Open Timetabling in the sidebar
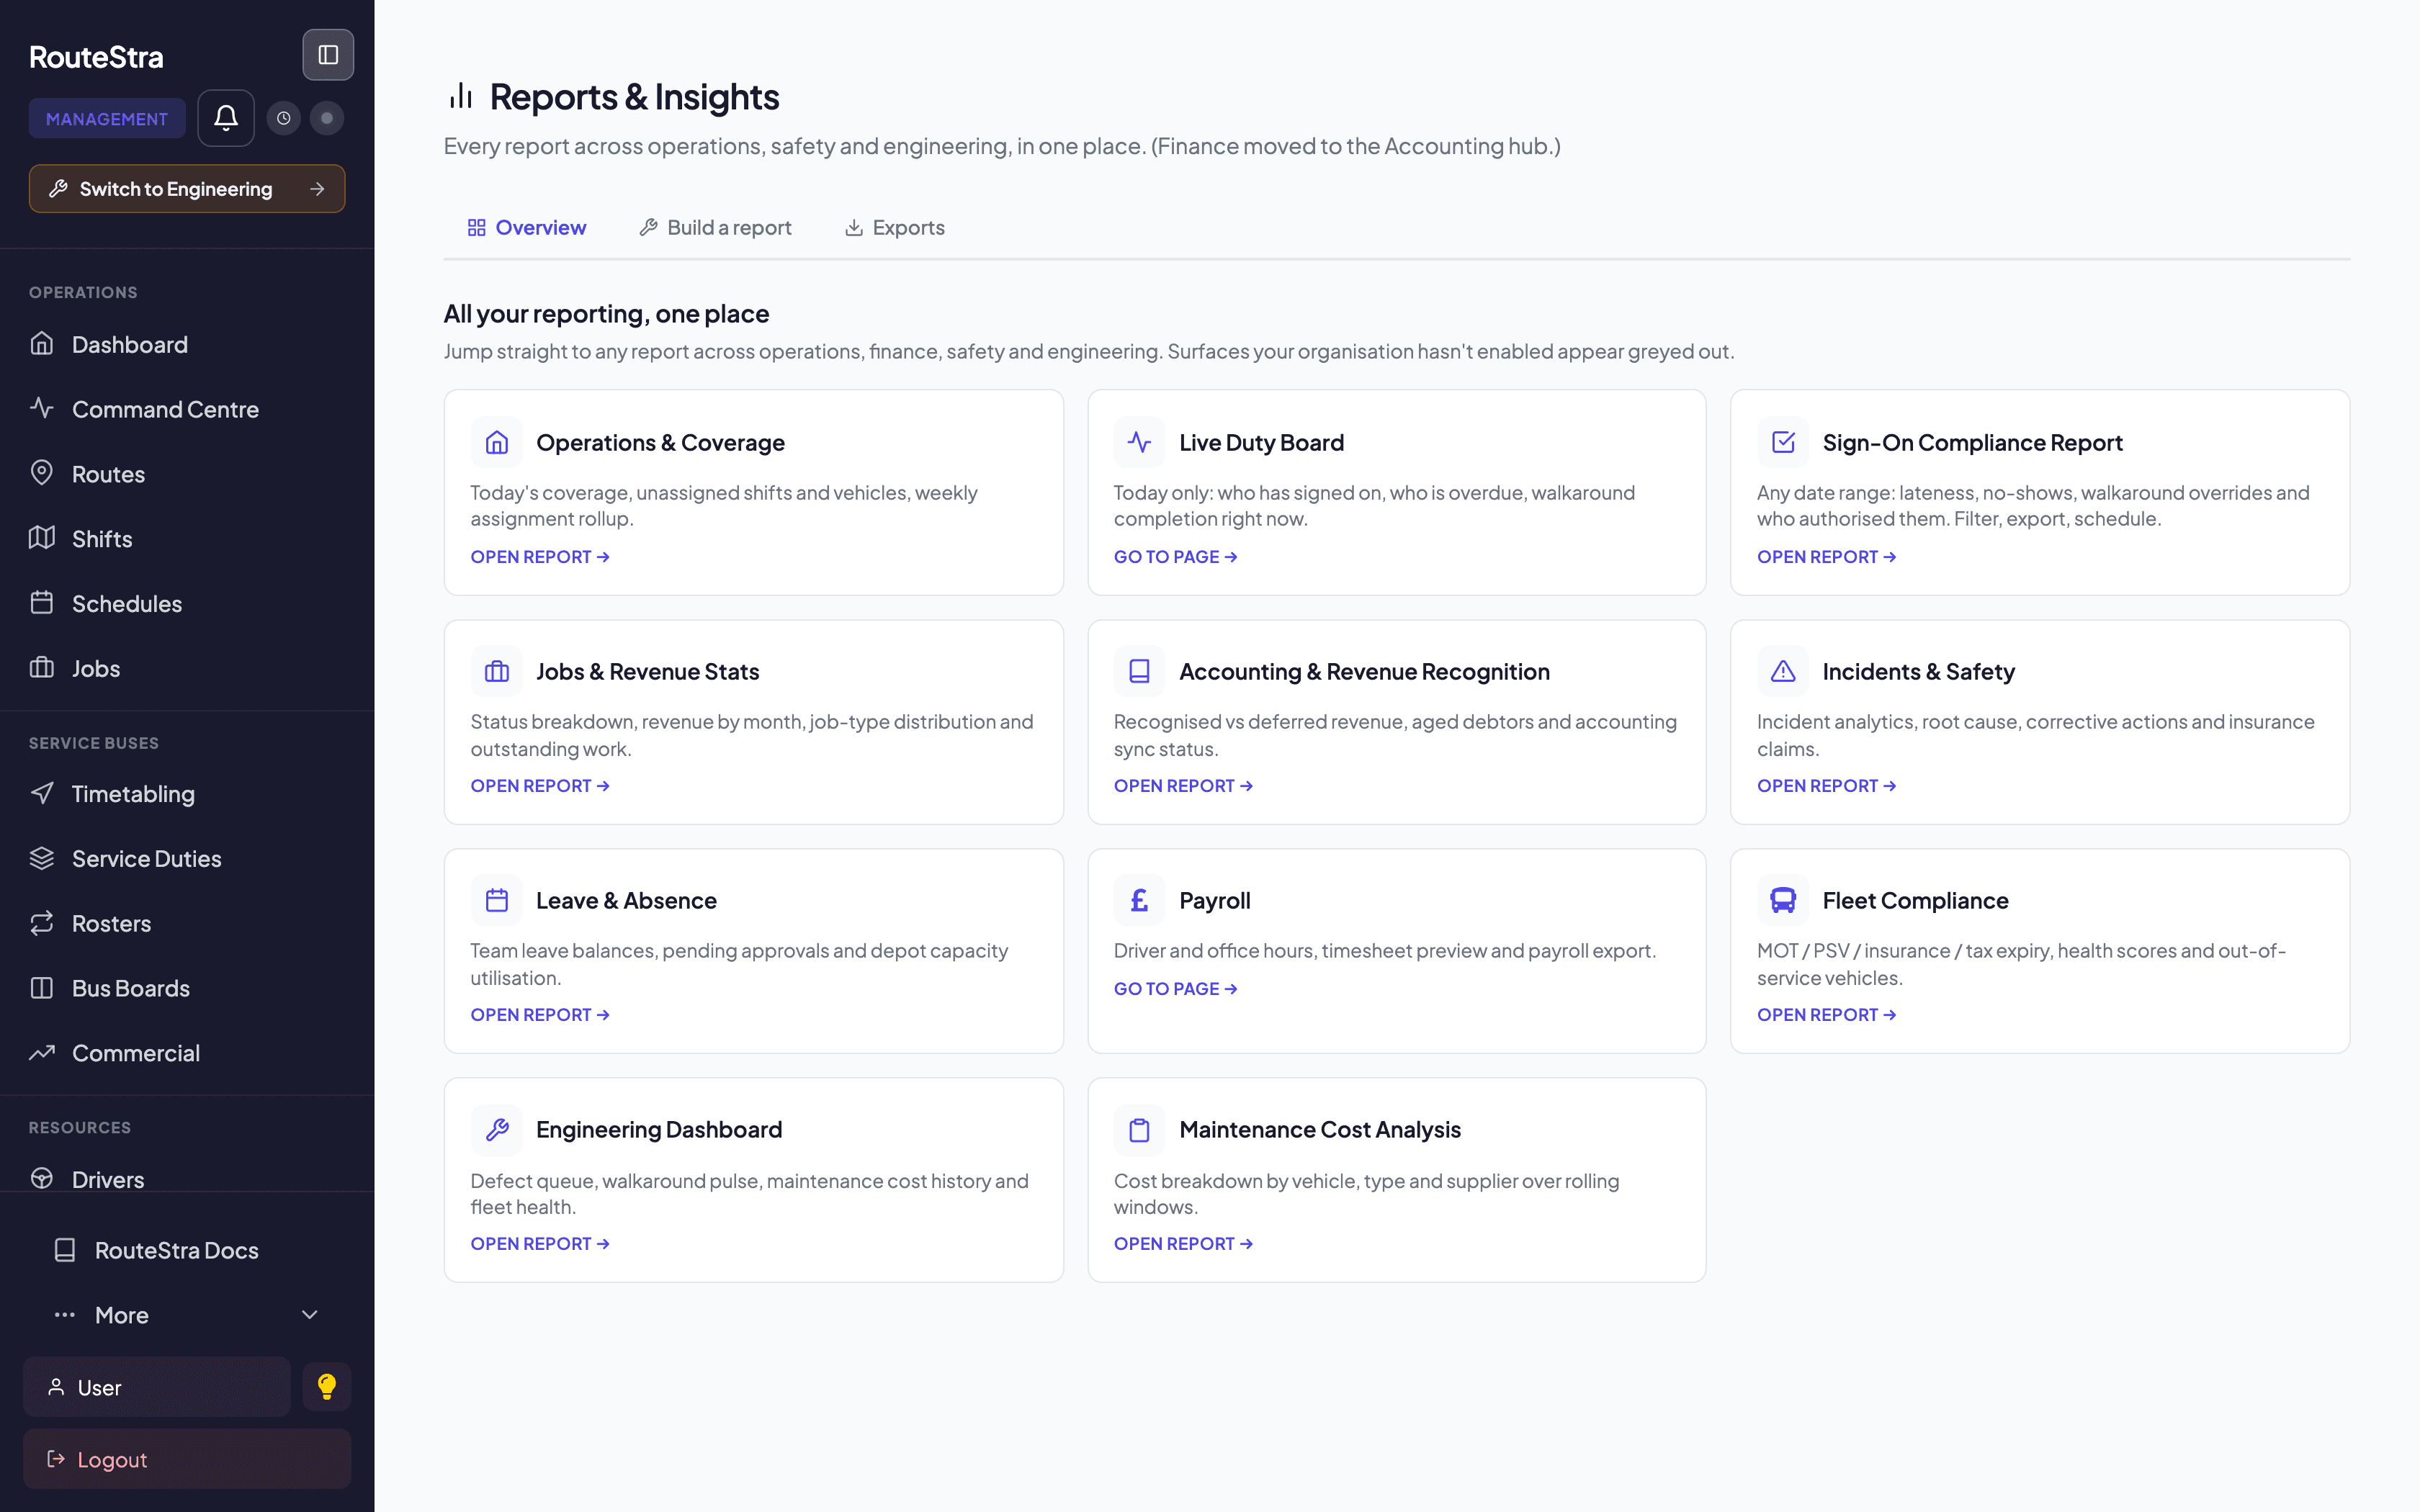2420x1512 pixels. (187, 793)
